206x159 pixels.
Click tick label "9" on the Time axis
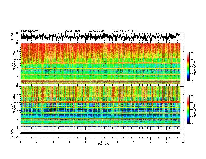point(166,142)
